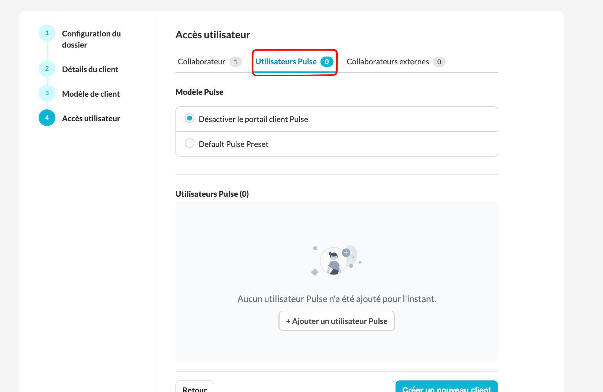Click Ajouter un utilisateur Pulse button

[336, 321]
